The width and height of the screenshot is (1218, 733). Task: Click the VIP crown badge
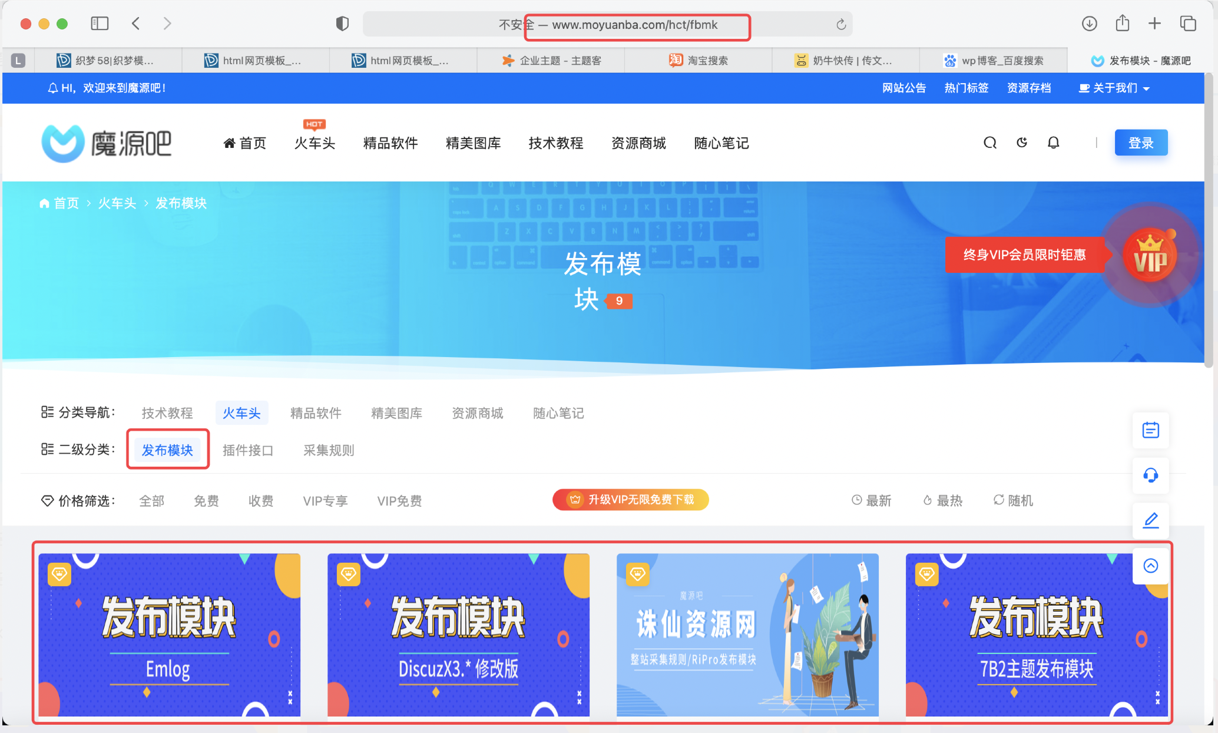[x=1150, y=255]
